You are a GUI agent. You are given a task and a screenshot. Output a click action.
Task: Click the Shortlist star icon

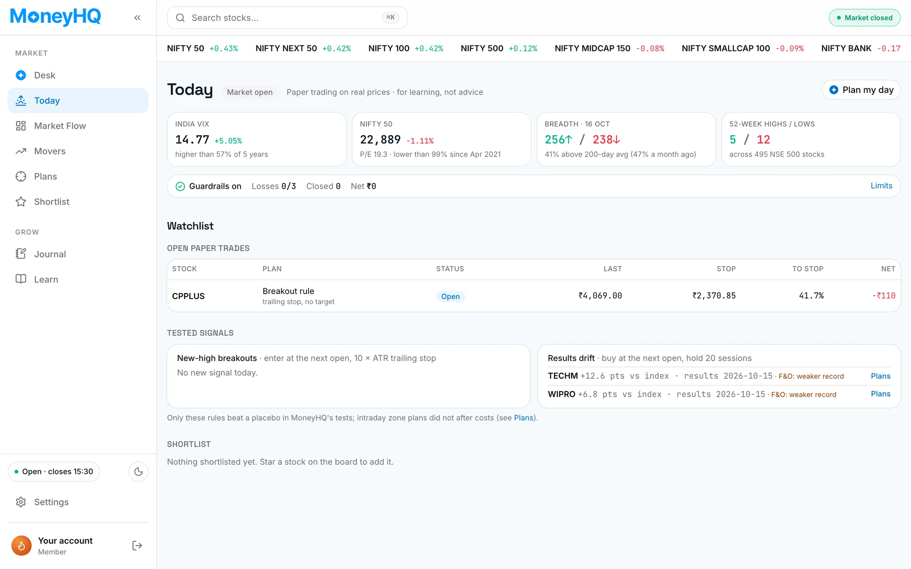point(21,202)
